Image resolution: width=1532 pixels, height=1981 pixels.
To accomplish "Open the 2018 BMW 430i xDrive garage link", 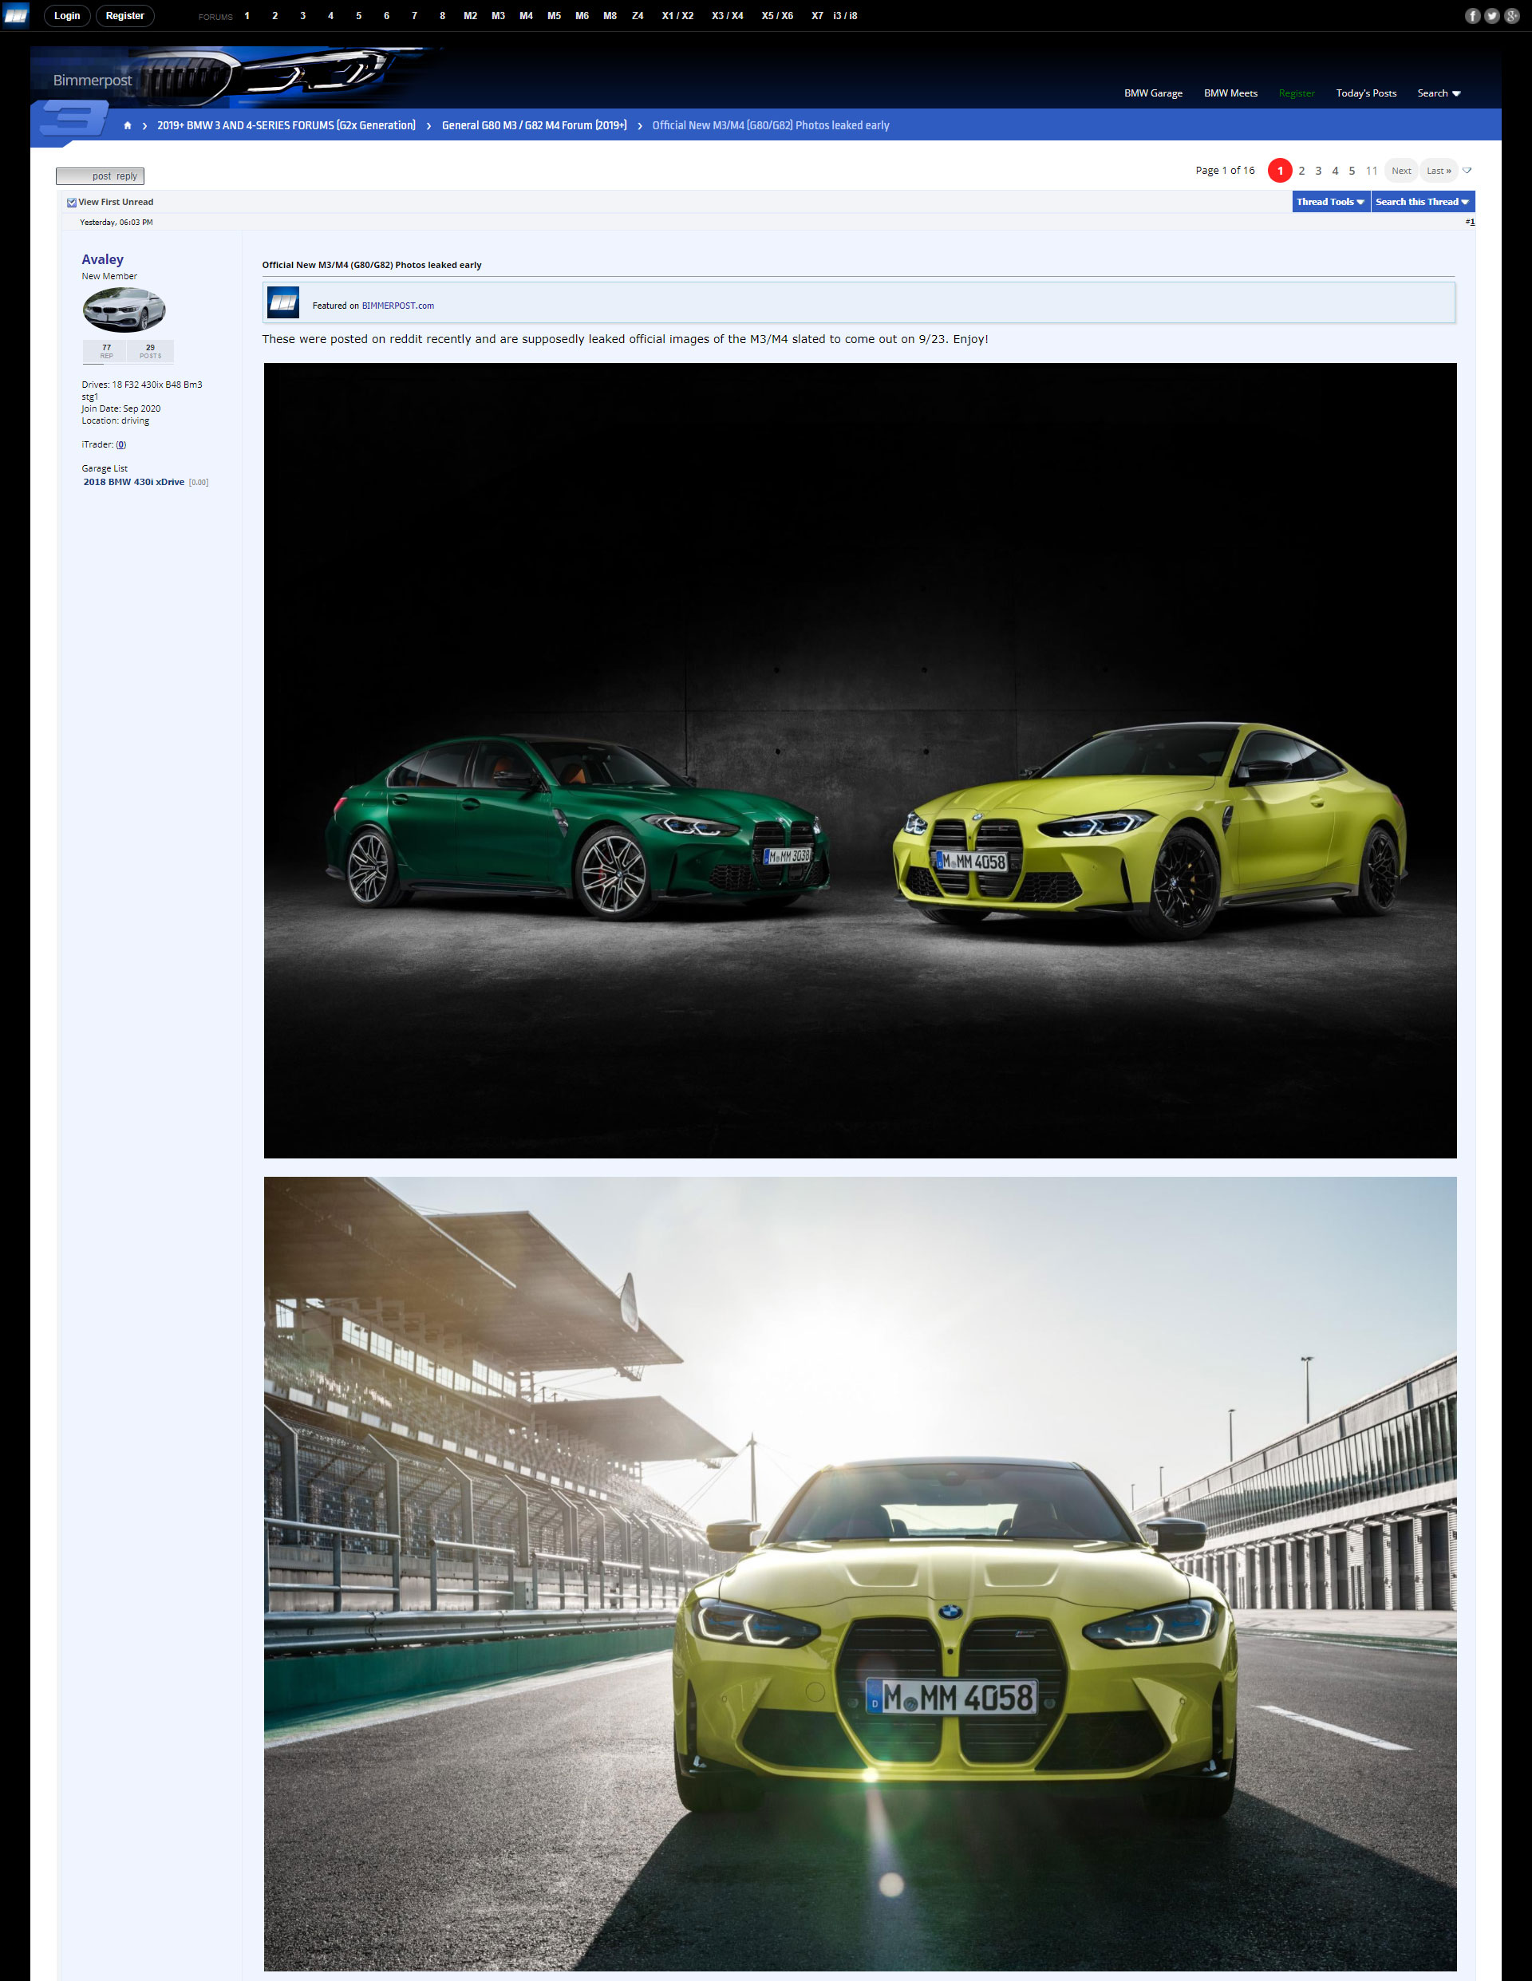I will pyautogui.click(x=134, y=482).
